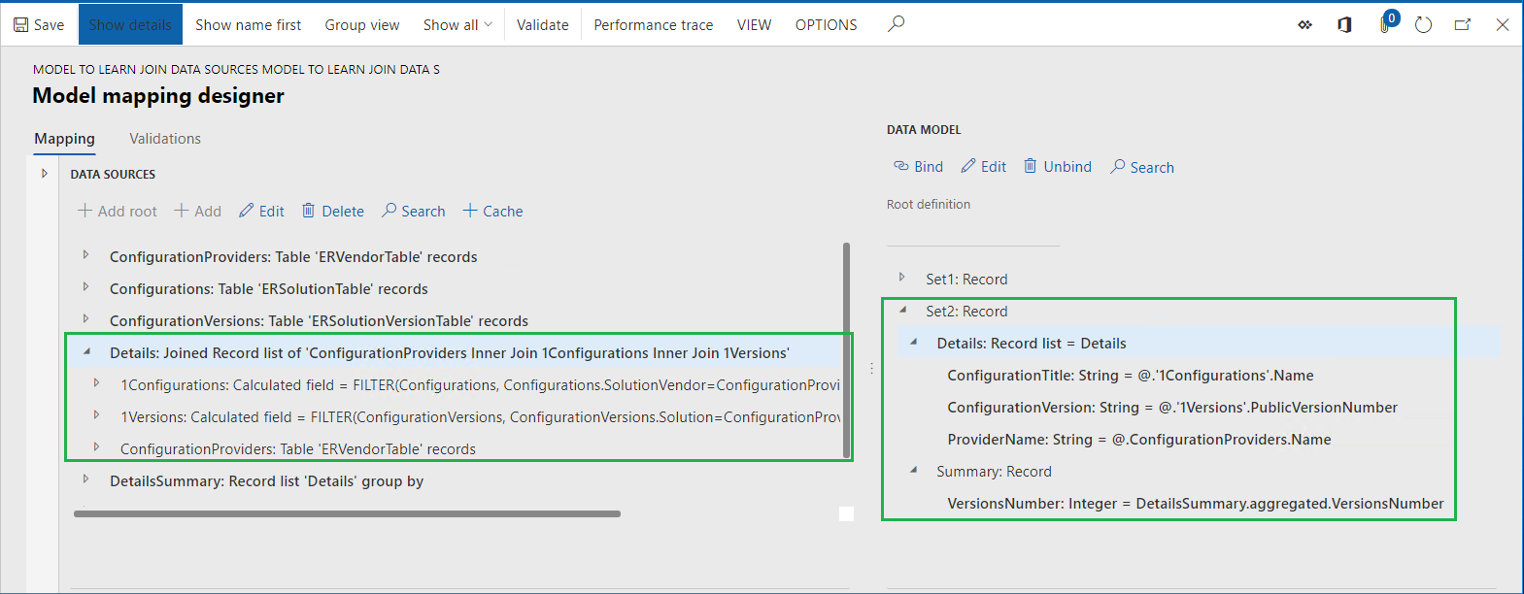Expand ConfigurationProviders ERVendorTable root node
The height and width of the screenshot is (594, 1524).
[85, 255]
